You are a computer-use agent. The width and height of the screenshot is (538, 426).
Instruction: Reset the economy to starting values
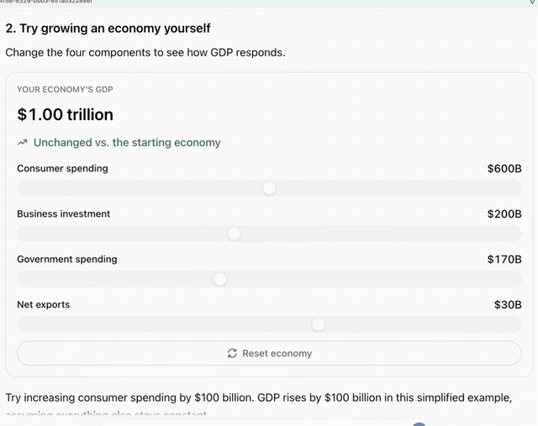269,353
